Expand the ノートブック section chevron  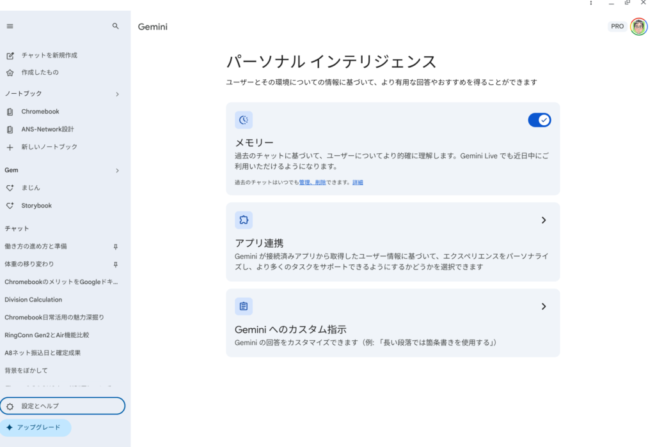[117, 94]
